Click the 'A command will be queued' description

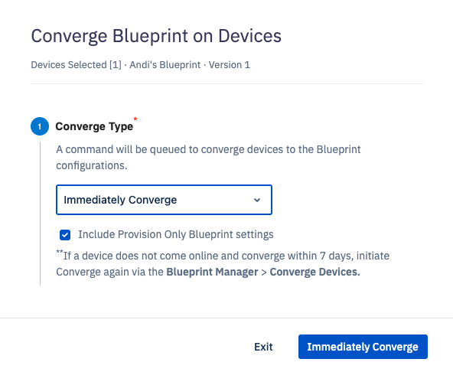(208, 158)
